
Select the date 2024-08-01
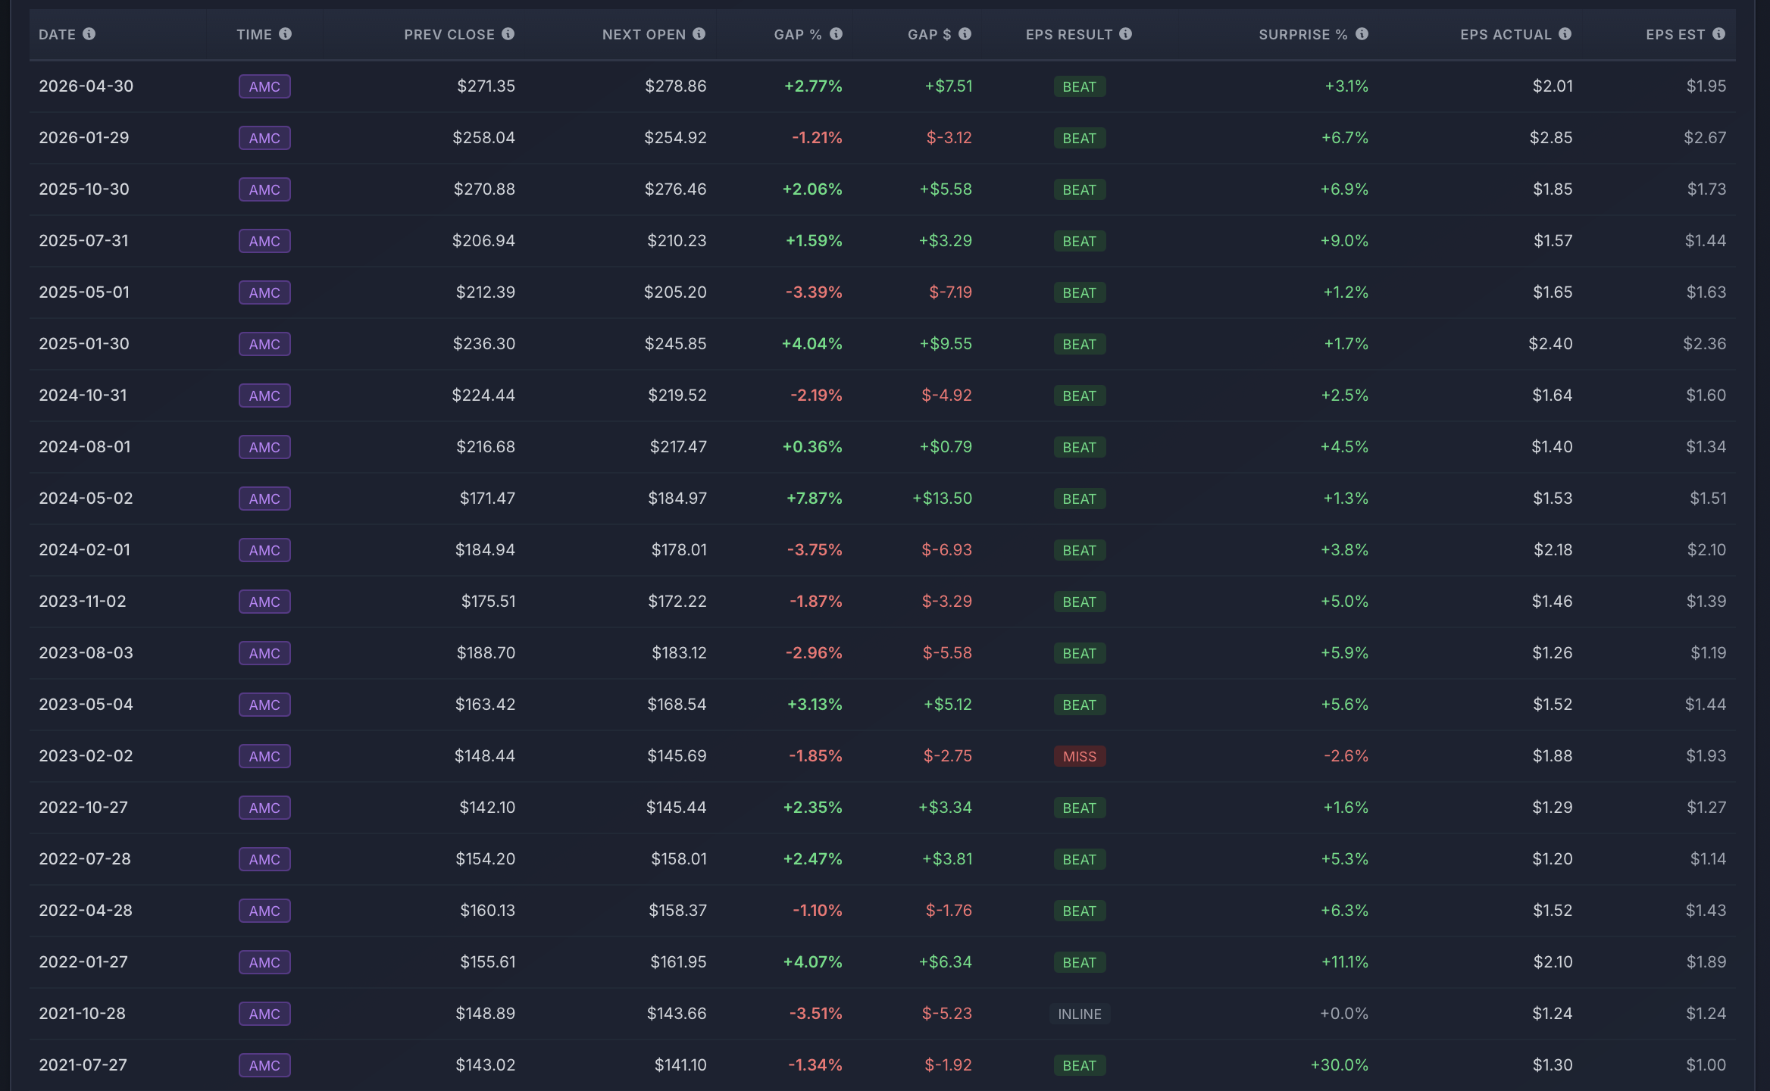pyautogui.click(x=85, y=447)
